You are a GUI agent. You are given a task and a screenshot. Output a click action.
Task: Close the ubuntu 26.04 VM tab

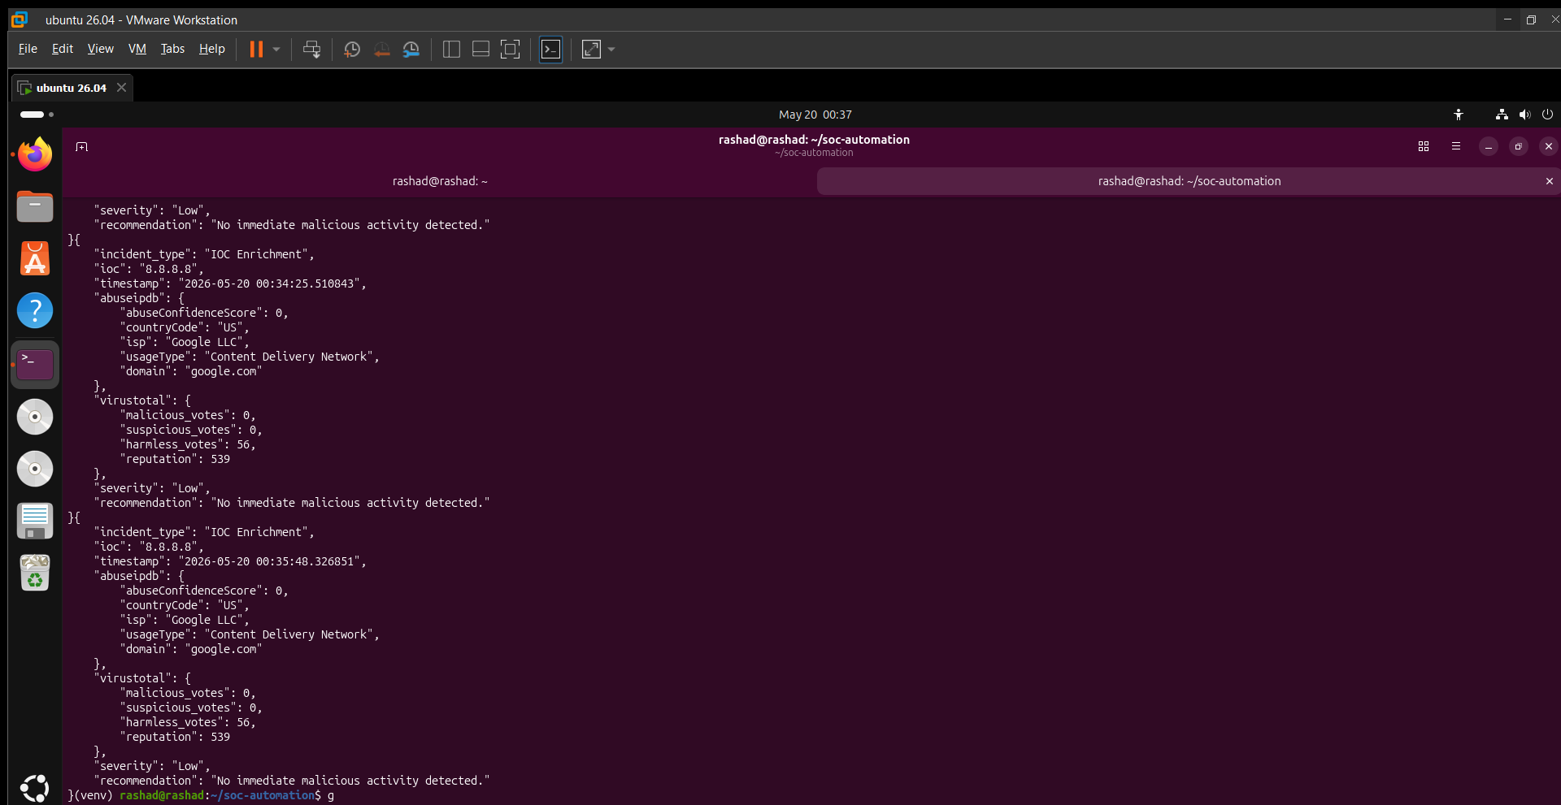click(121, 87)
